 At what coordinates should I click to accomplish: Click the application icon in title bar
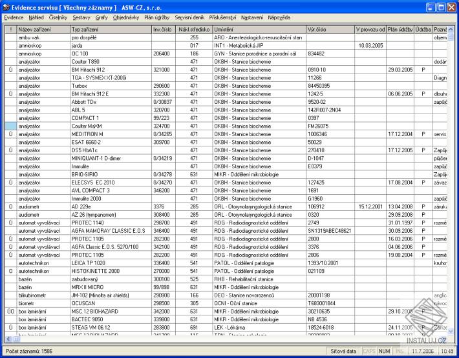(6, 7)
